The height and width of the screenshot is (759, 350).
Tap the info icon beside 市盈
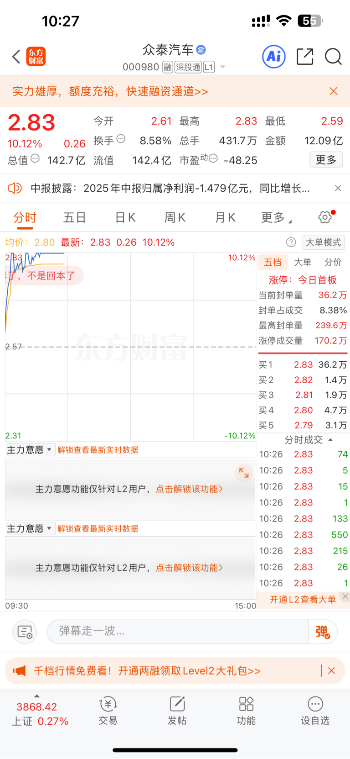point(213,158)
